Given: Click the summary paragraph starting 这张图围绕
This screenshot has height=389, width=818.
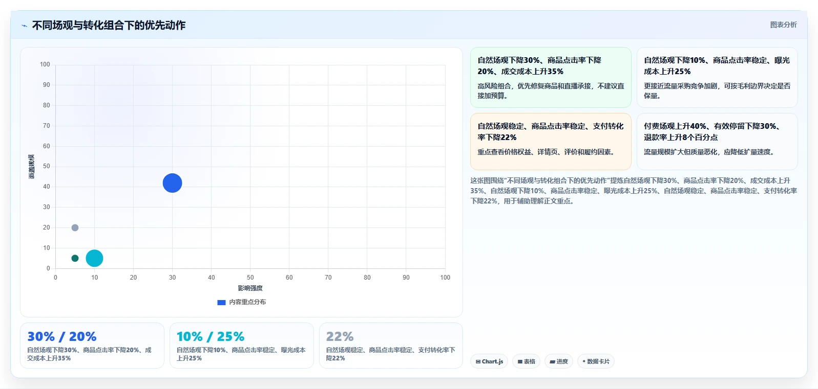Looking at the screenshot, I should pyautogui.click(x=634, y=191).
